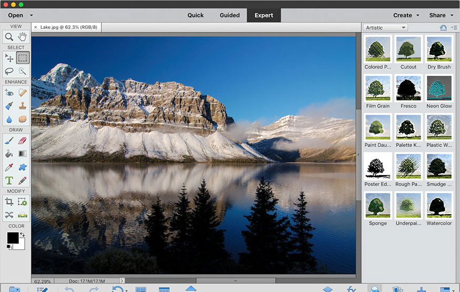Apply the Cutout filter thumbnail
The image size is (460, 292).
click(x=408, y=49)
